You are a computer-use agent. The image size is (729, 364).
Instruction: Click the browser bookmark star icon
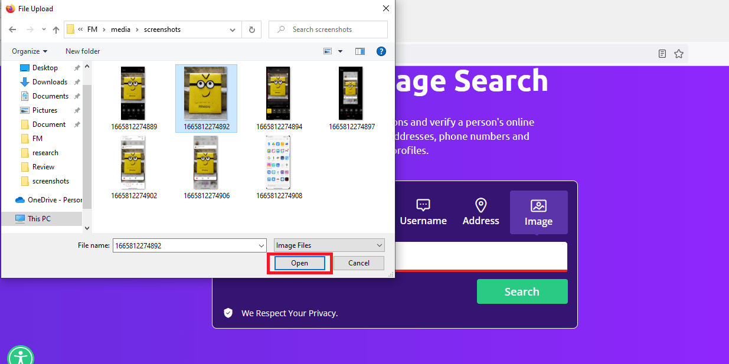pos(679,54)
